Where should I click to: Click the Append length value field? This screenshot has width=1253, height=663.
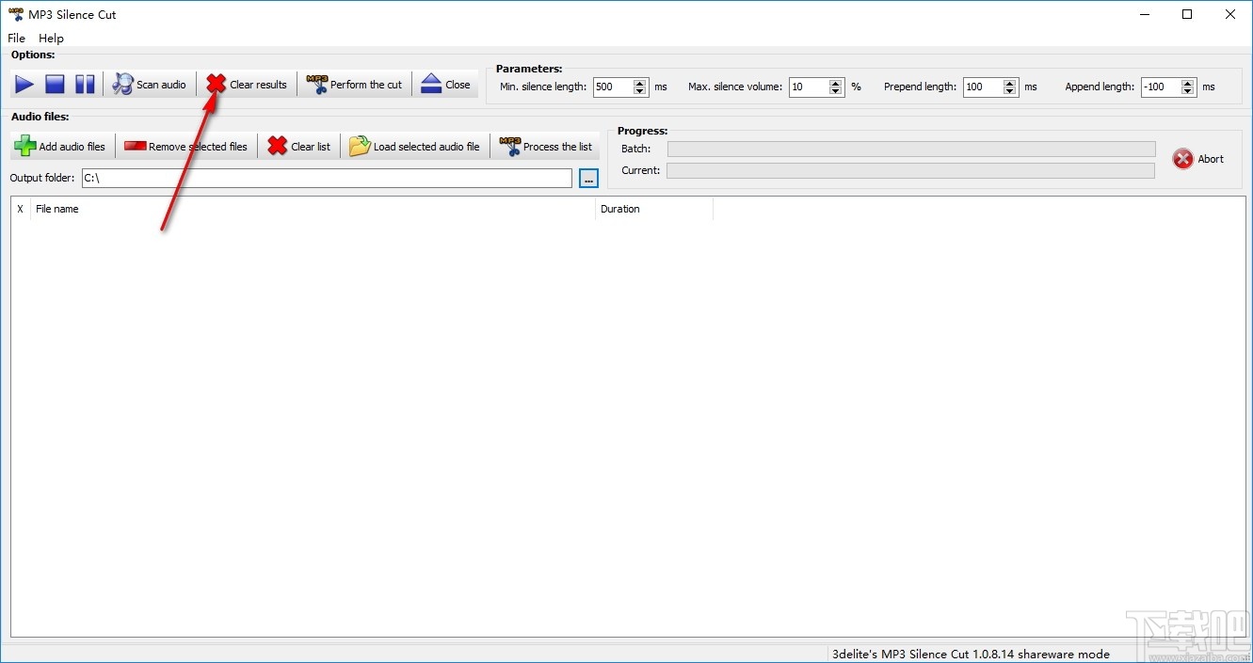point(1161,87)
